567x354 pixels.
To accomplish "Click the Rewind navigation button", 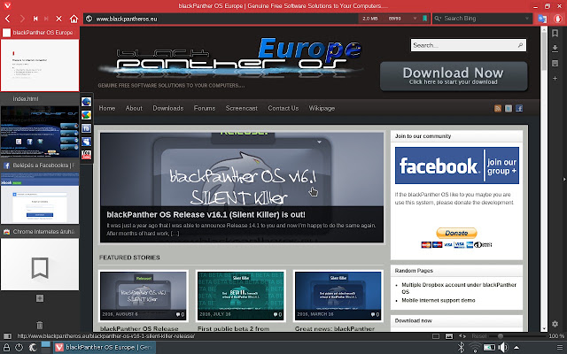I will (x=35, y=19).
